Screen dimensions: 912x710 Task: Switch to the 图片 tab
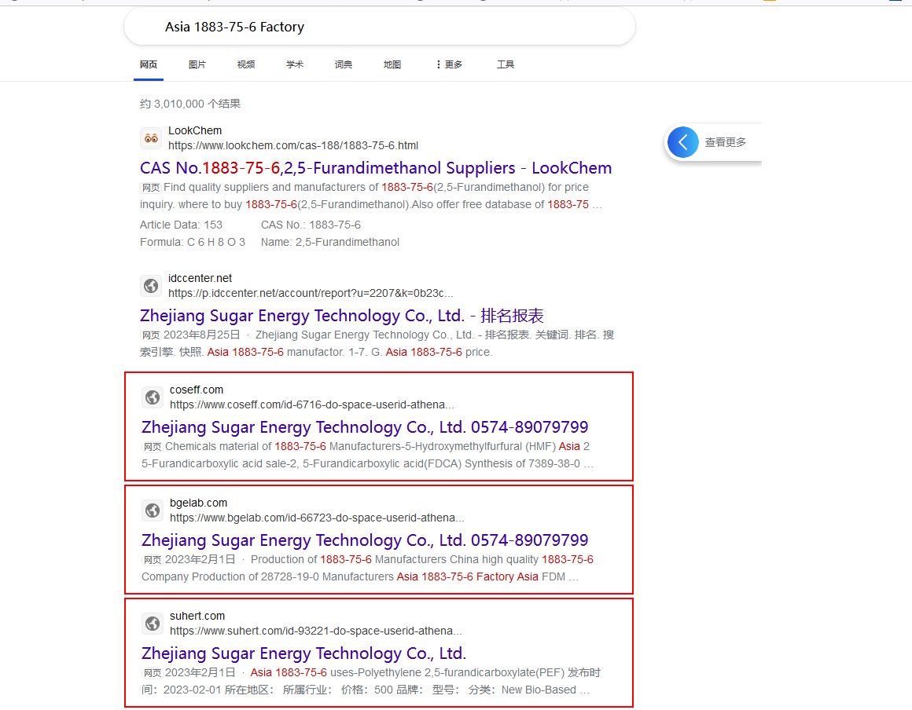[x=197, y=64]
